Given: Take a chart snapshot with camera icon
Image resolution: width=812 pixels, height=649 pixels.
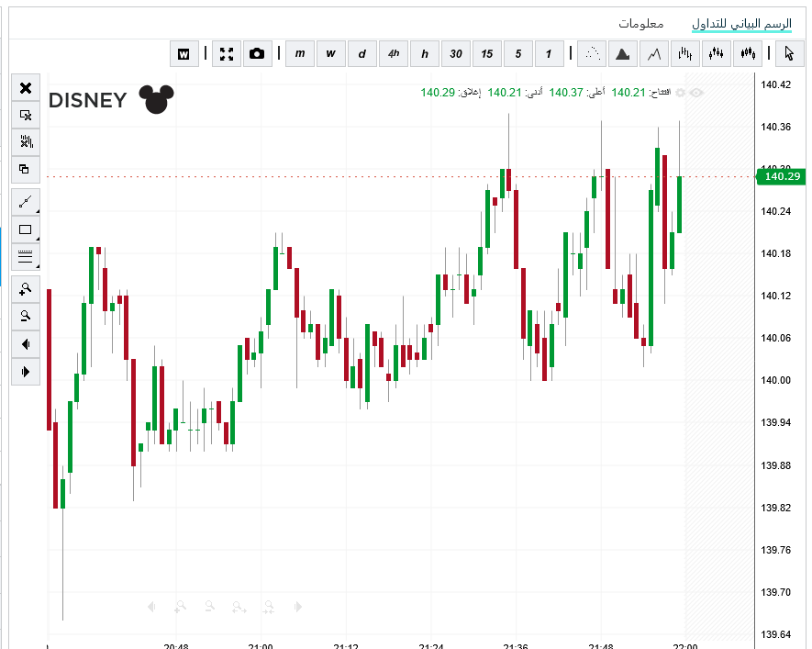Looking at the screenshot, I should pyautogui.click(x=257, y=54).
